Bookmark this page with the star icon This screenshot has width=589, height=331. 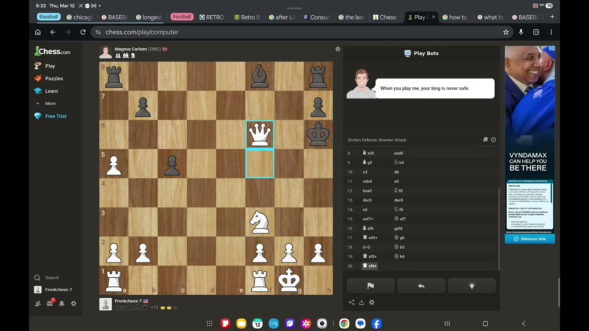(506, 32)
